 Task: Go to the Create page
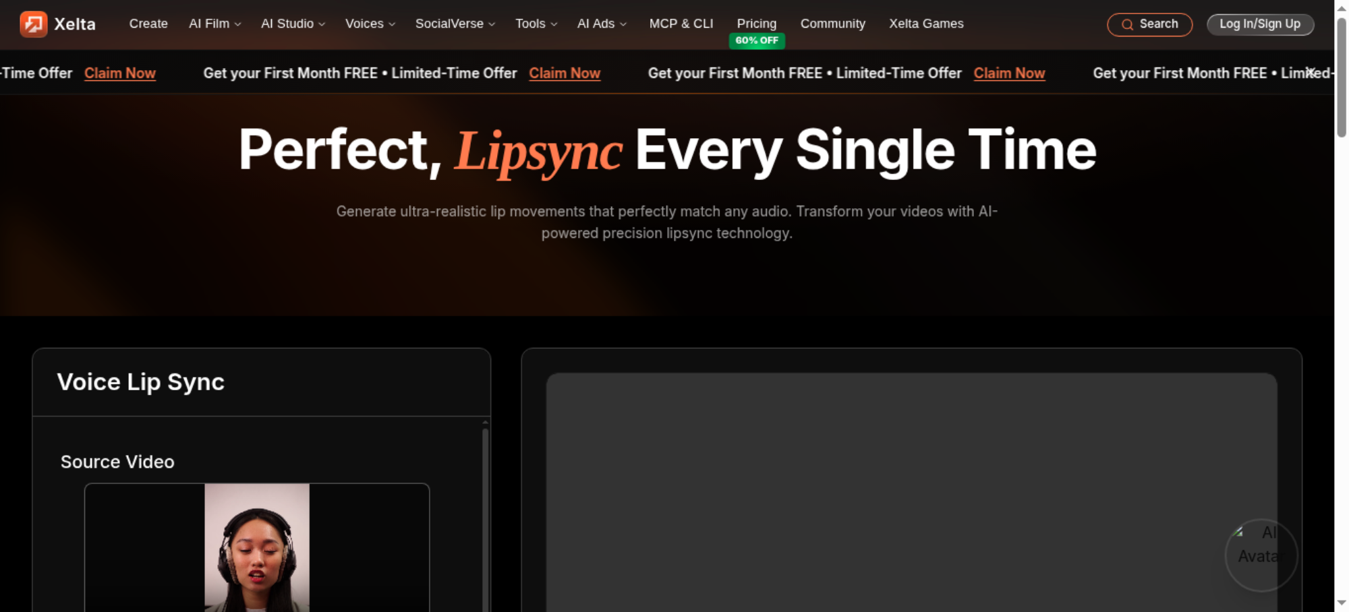pyautogui.click(x=148, y=24)
